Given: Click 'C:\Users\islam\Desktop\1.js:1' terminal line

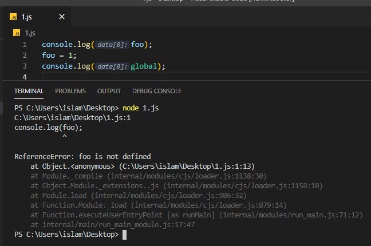Looking at the screenshot, I should point(72,118).
